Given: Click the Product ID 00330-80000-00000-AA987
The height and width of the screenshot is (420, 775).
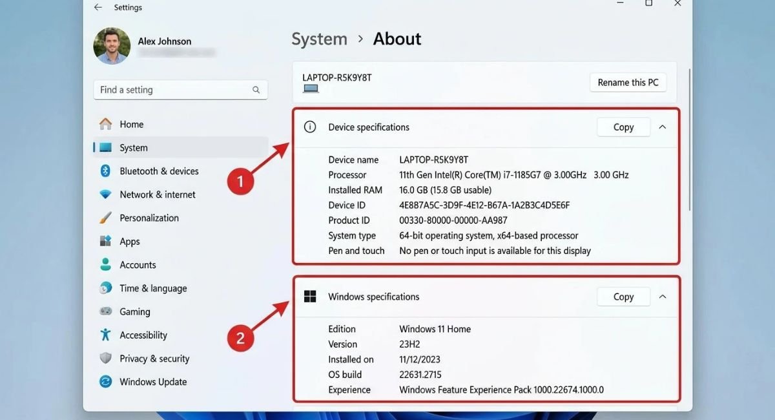Looking at the screenshot, I should pyautogui.click(x=453, y=220).
